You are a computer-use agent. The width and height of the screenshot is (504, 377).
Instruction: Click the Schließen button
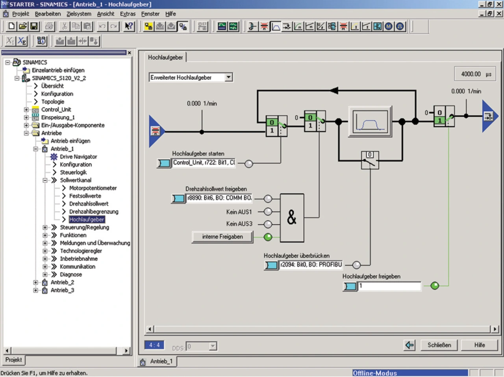tap(439, 345)
